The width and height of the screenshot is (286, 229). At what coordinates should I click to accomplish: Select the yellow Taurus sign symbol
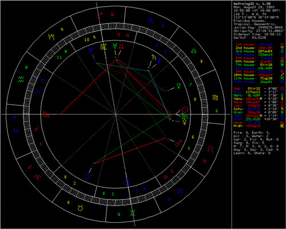tap(80, 208)
